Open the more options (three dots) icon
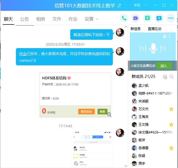 pyautogui.click(x=170, y=18)
